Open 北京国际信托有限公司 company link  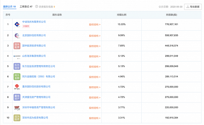[x=34, y=35]
